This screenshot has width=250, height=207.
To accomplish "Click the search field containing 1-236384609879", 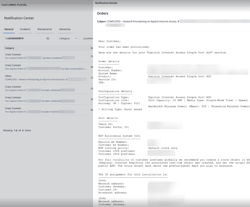I will click(27, 39).
